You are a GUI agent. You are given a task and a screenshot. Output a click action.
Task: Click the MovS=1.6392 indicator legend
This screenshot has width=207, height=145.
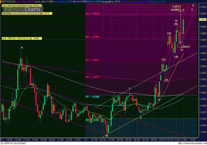(94, 2)
